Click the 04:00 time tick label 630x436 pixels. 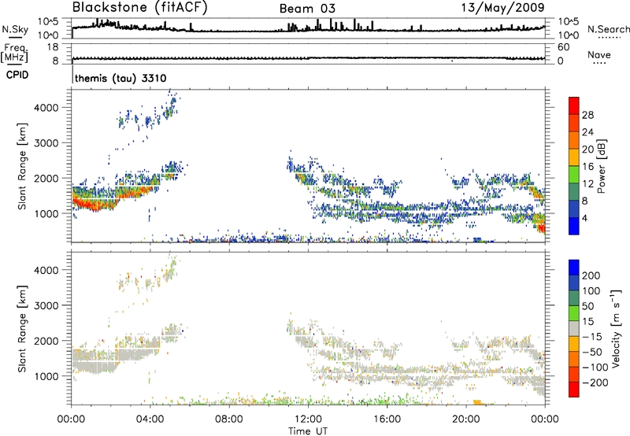[x=150, y=419]
